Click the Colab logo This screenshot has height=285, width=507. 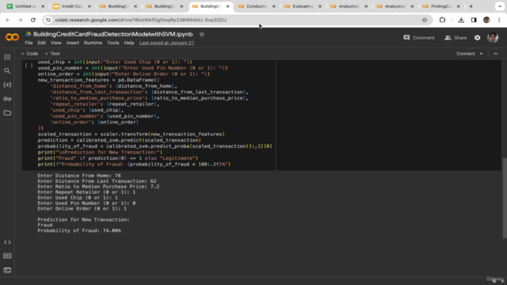point(13,37)
